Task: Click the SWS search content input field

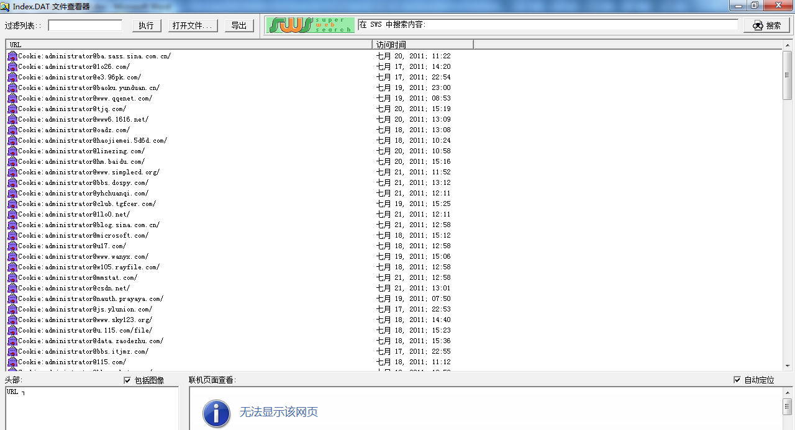Action: pos(548,25)
